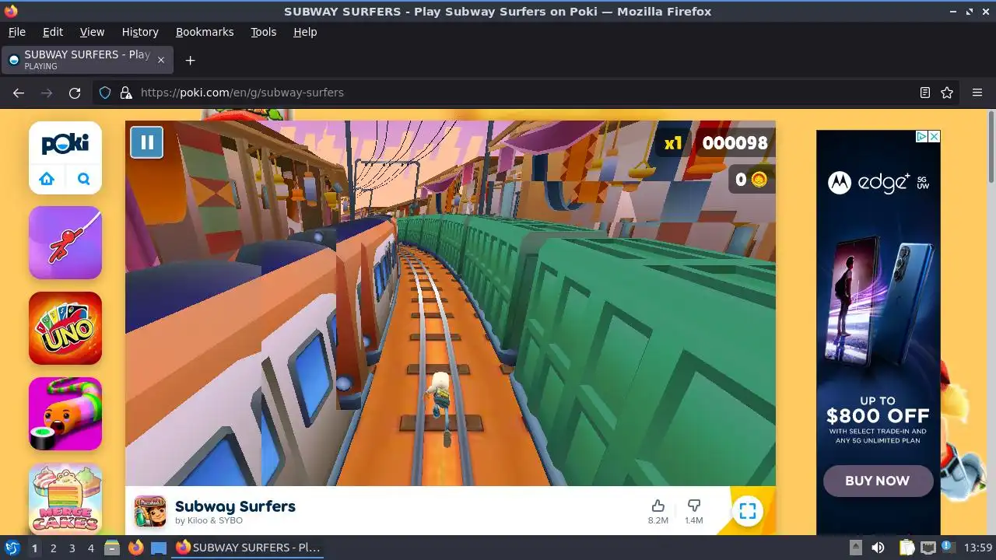Go back to previous page
The height and width of the screenshot is (560, 996).
point(19,93)
